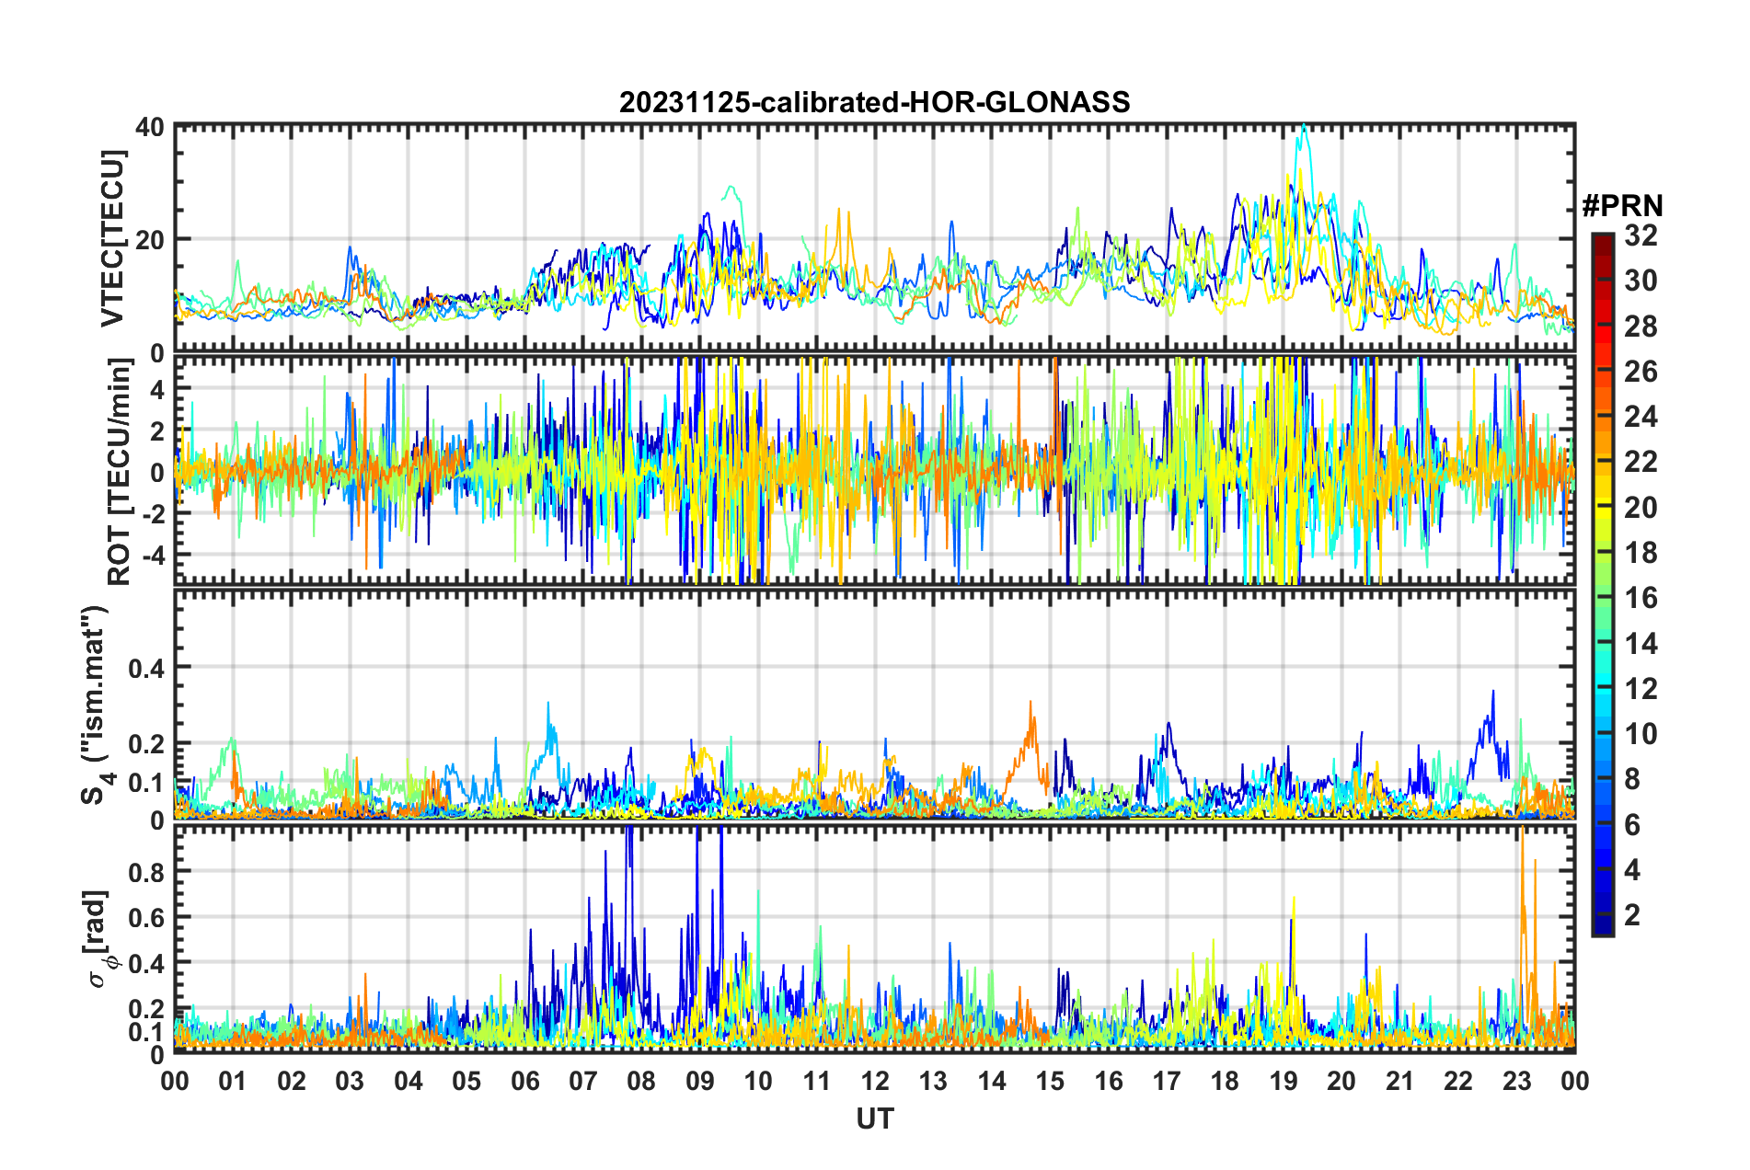This screenshot has width=1750, height=1170.
Task: Click the 0.1 tick on the S4 axis
Action: point(147,783)
